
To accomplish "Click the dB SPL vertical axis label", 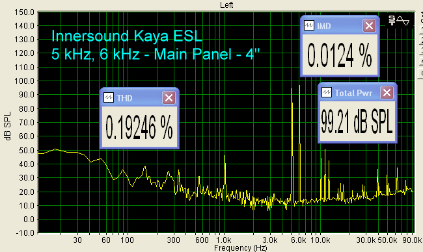I will coord(8,126).
